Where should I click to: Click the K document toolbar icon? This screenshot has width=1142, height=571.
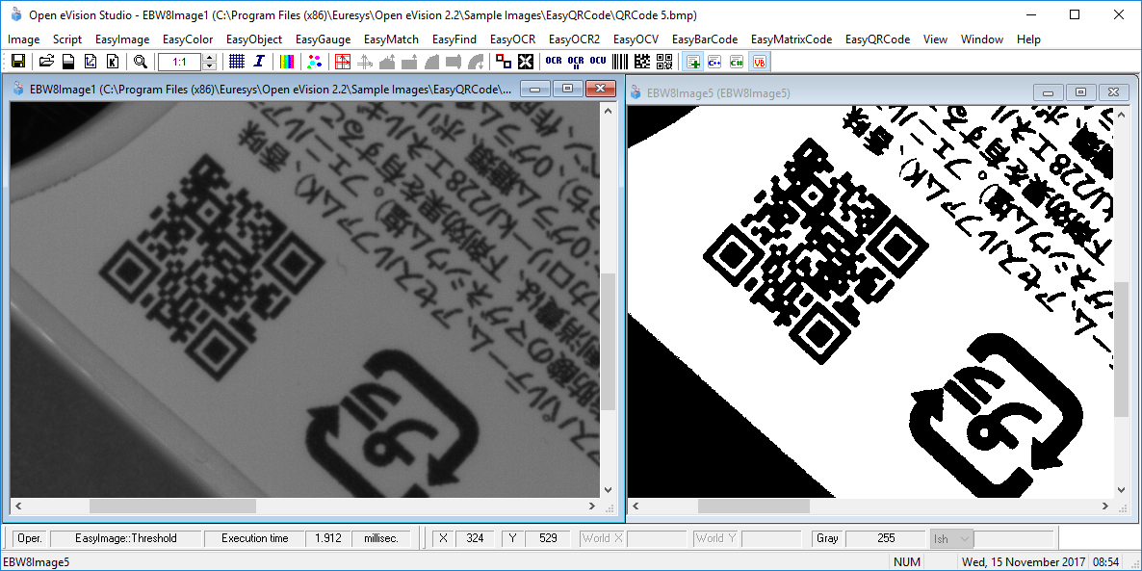point(113,62)
